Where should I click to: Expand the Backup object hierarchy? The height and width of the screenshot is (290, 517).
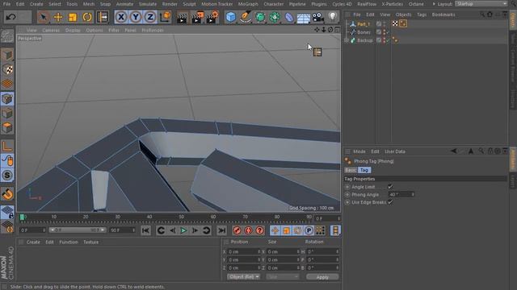(x=347, y=40)
